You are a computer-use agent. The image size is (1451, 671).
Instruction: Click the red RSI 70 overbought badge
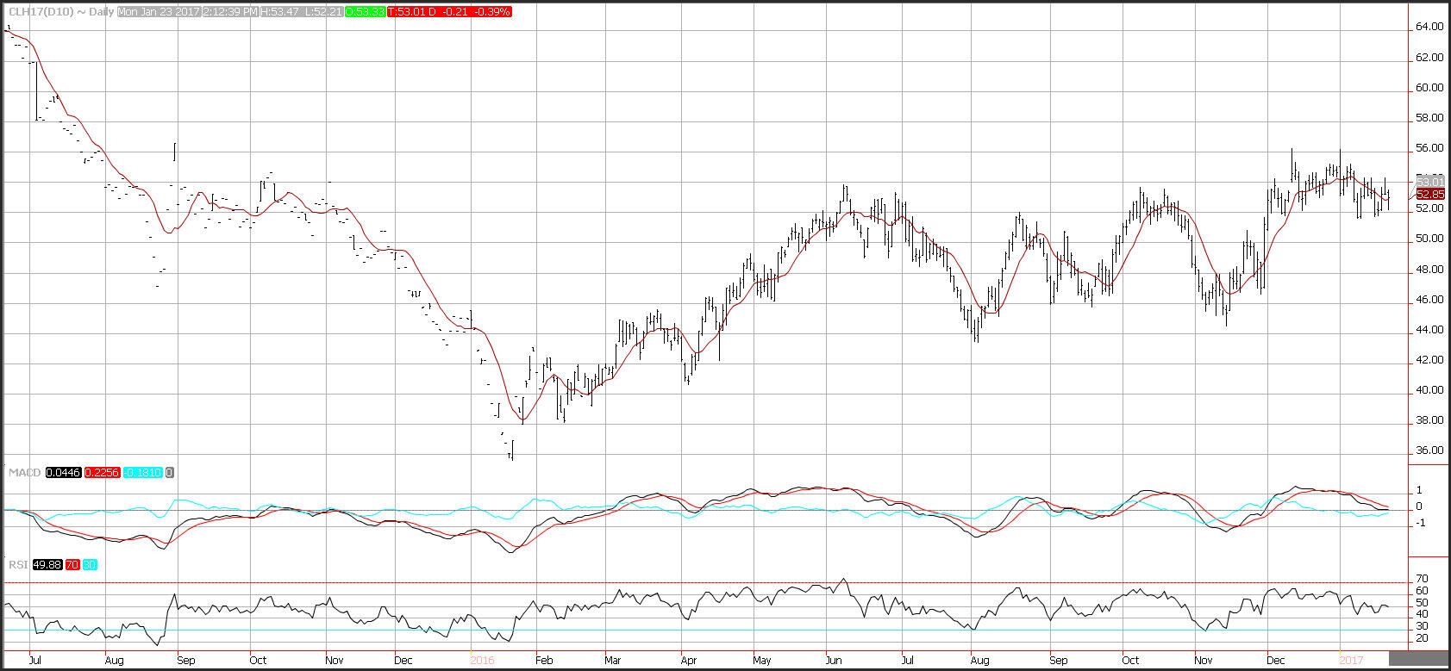[x=72, y=565]
